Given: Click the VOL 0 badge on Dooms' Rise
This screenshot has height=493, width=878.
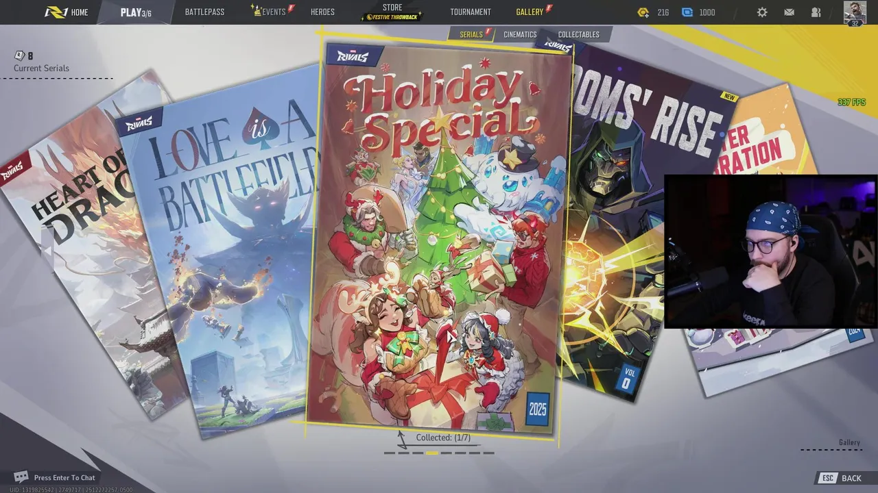Looking at the screenshot, I should [x=627, y=379].
